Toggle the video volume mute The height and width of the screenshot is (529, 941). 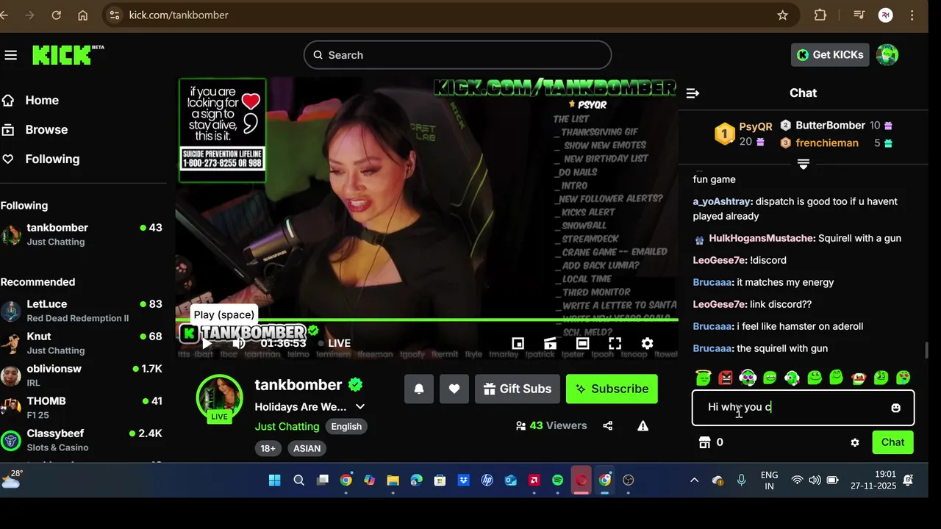pos(239,343)
